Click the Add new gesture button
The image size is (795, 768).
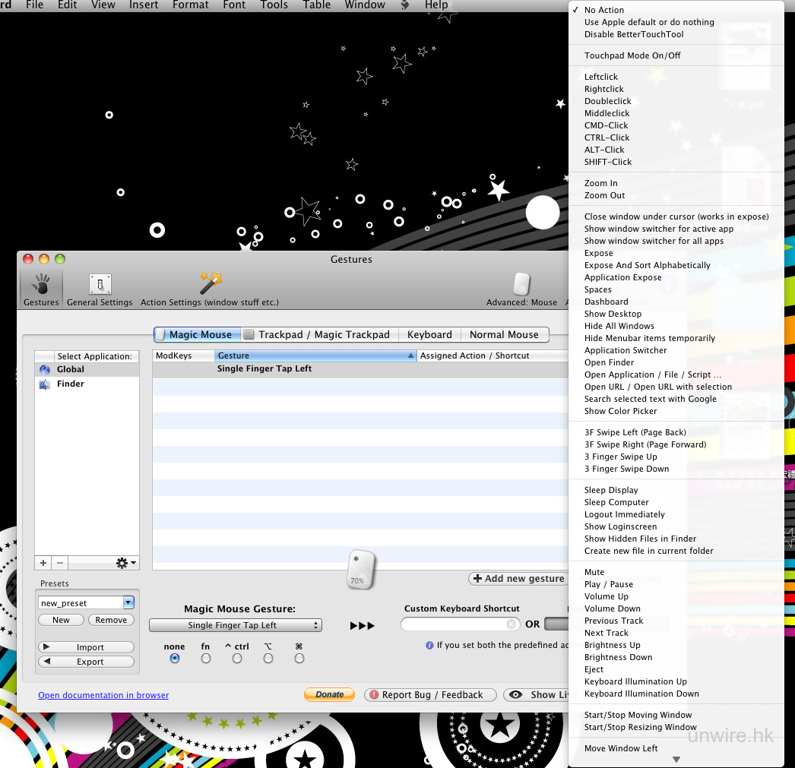[519, 579]
